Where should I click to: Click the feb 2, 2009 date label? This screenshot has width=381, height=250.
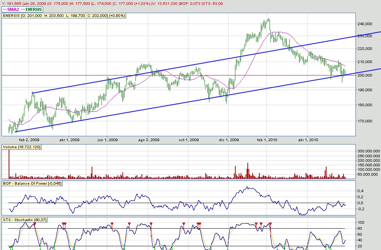(29, 140)
